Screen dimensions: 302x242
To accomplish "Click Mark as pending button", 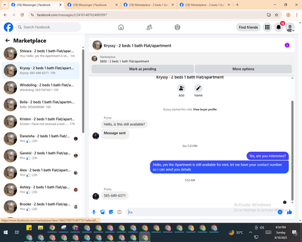I will (x=143, y=69).
